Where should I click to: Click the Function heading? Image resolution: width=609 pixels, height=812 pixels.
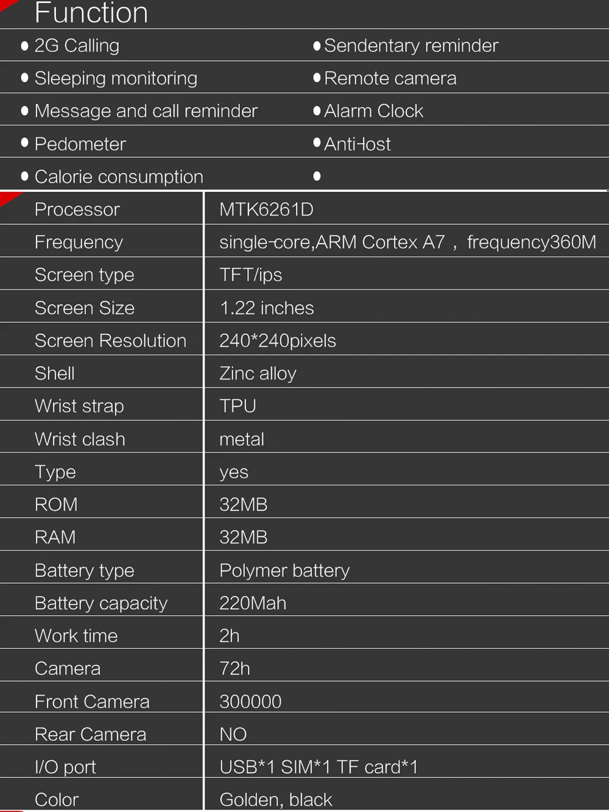click(x=91, y=13)
